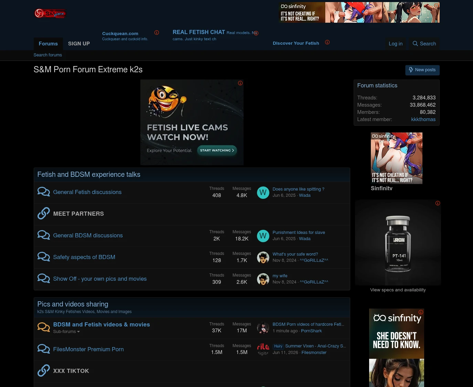Open the Pics and videos sharing category
The height and width of the screenshot is (387, 473).
point(73,304)
